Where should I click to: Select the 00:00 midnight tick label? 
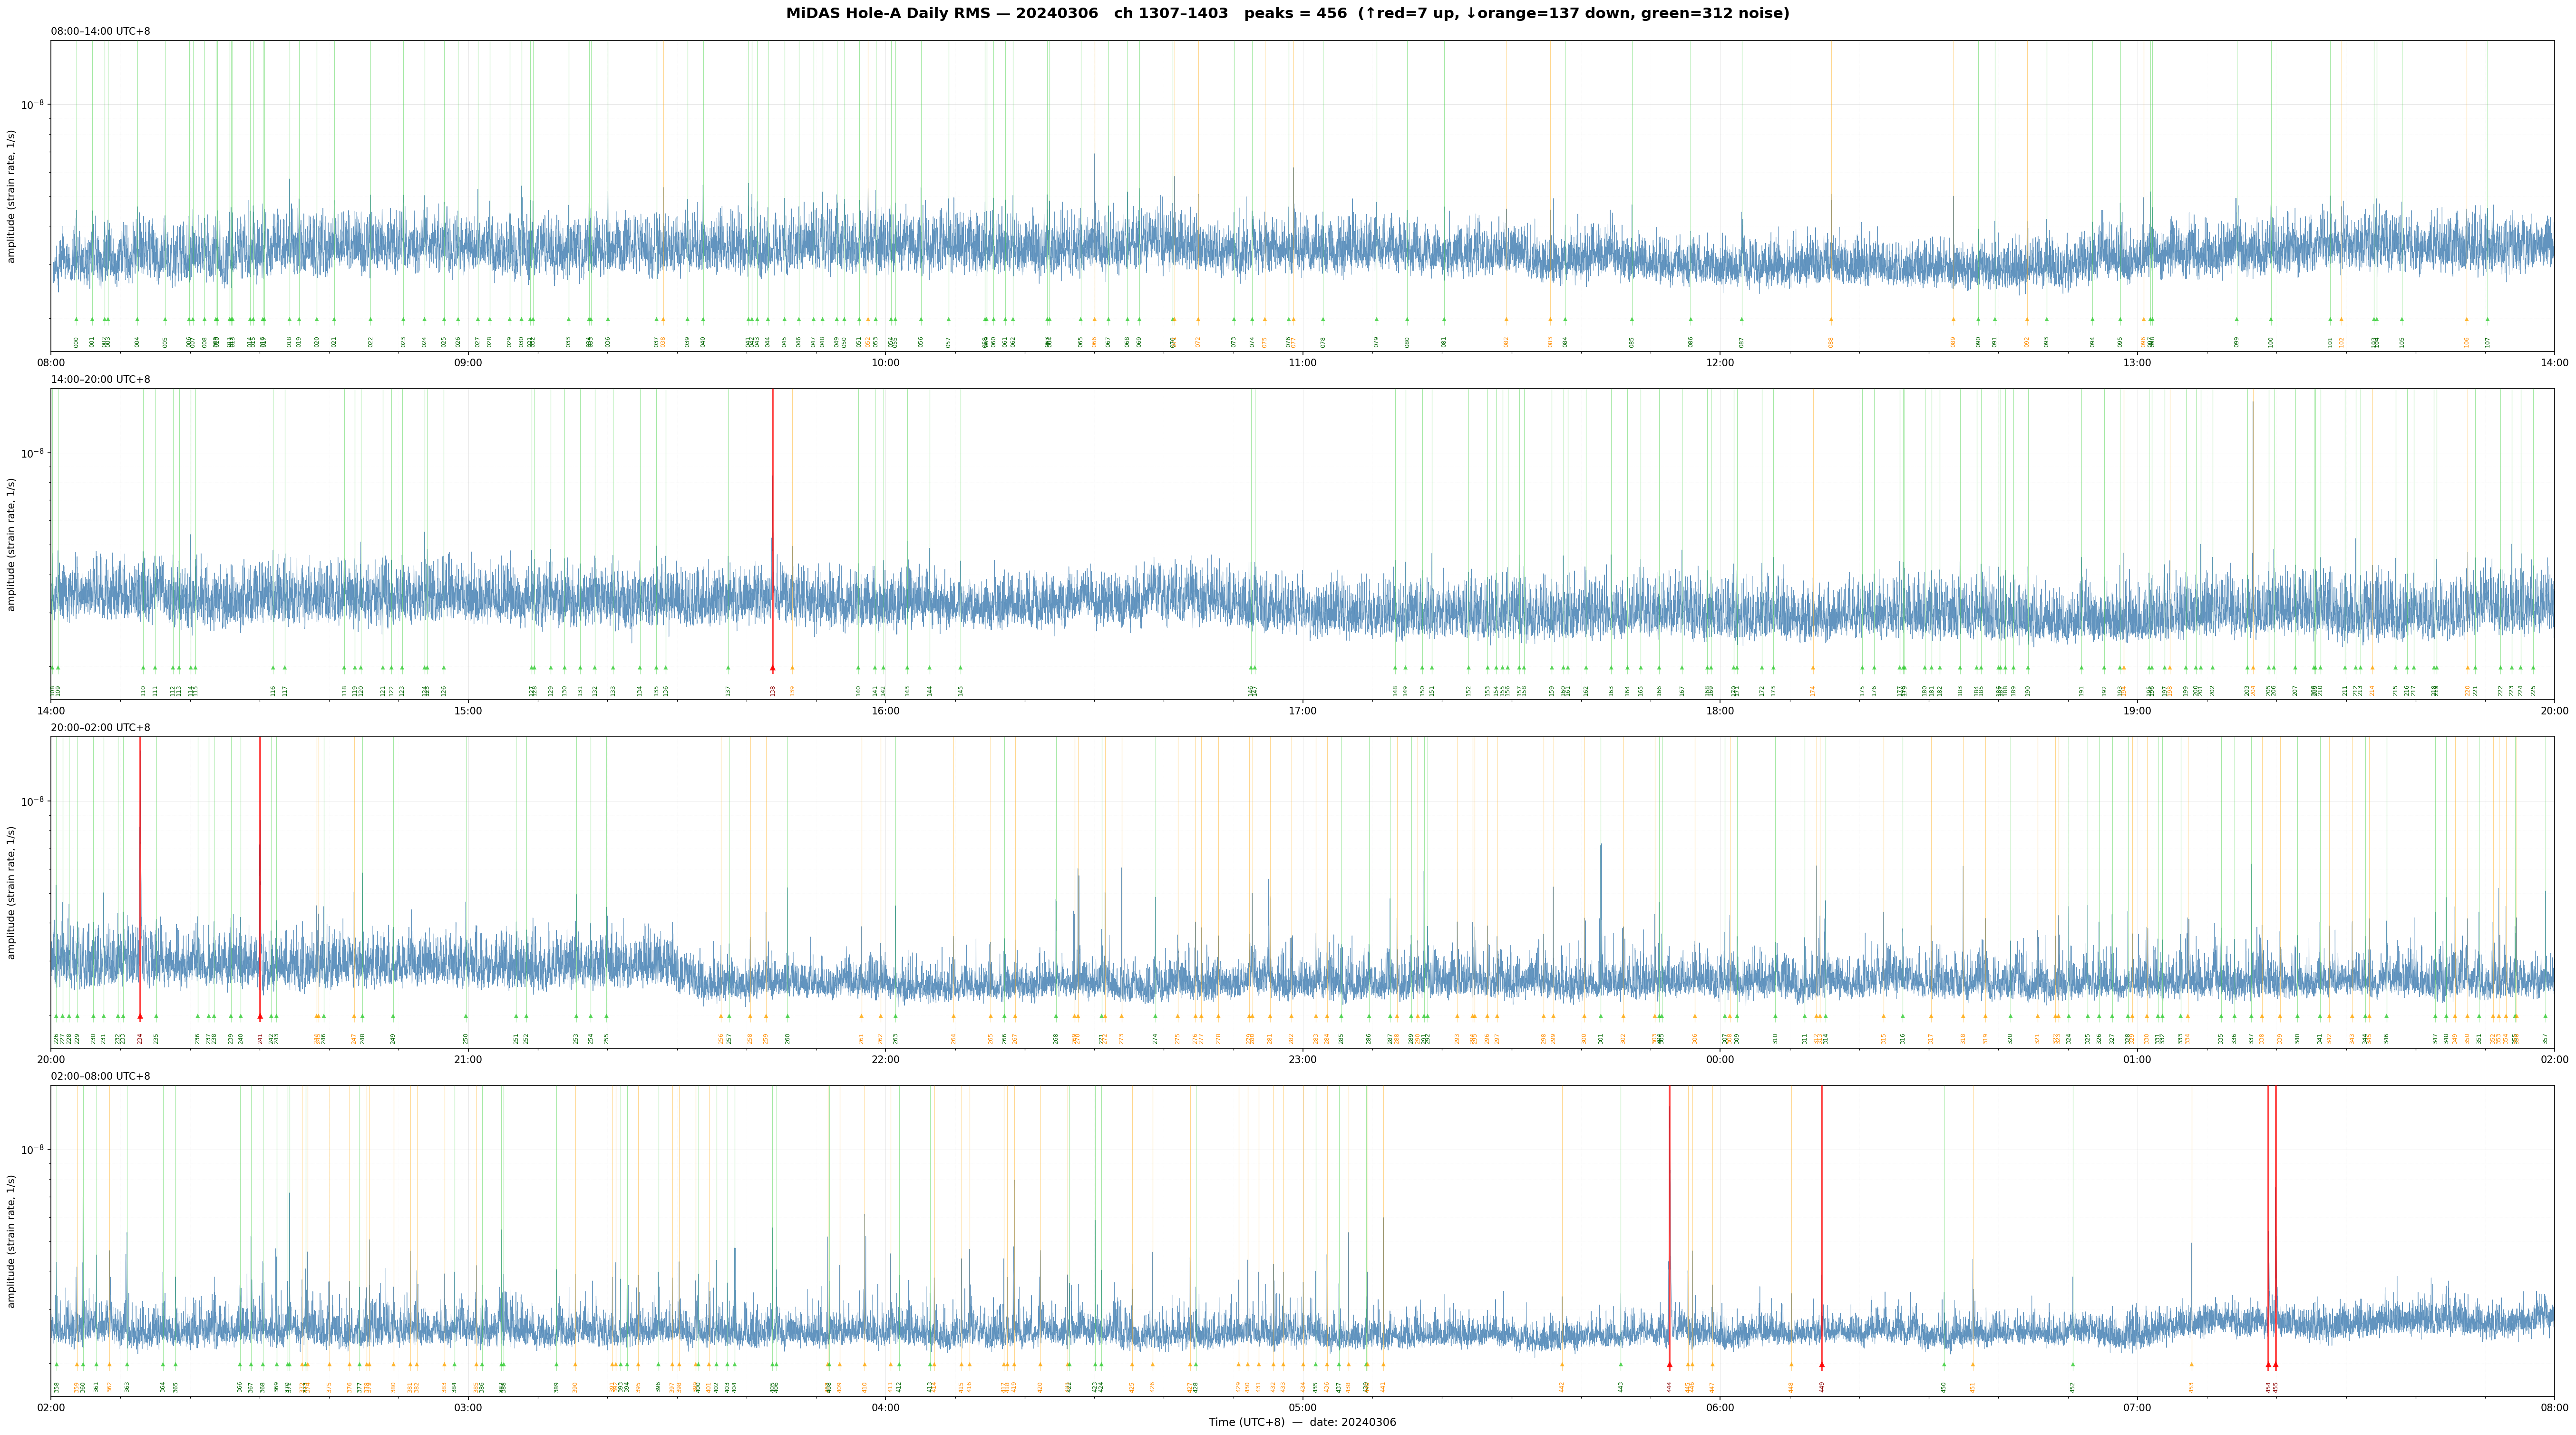tap(1720, 1059)
